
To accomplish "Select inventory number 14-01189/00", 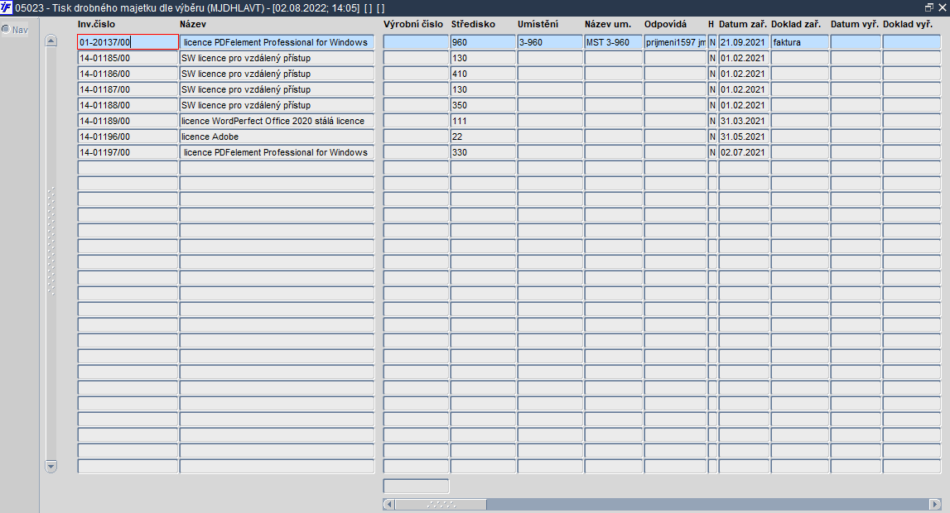I will (x=128, y=120).
